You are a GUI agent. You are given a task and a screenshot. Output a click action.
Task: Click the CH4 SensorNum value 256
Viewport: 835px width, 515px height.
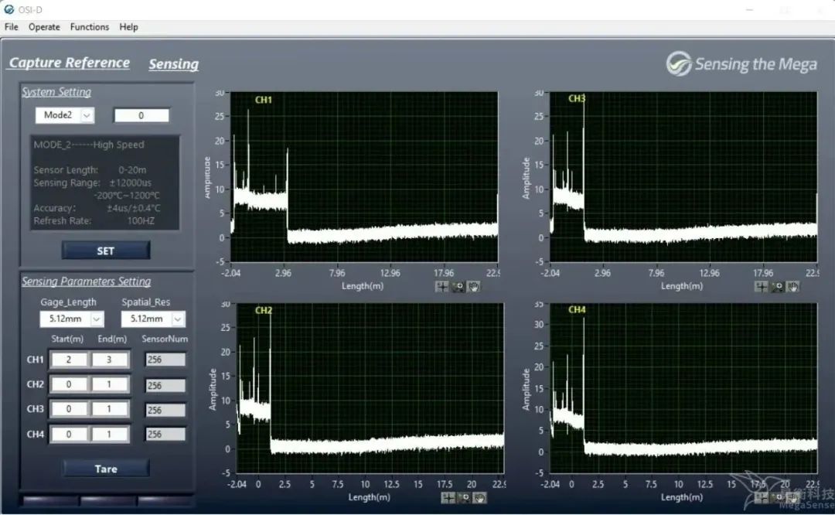coord(165,434)
